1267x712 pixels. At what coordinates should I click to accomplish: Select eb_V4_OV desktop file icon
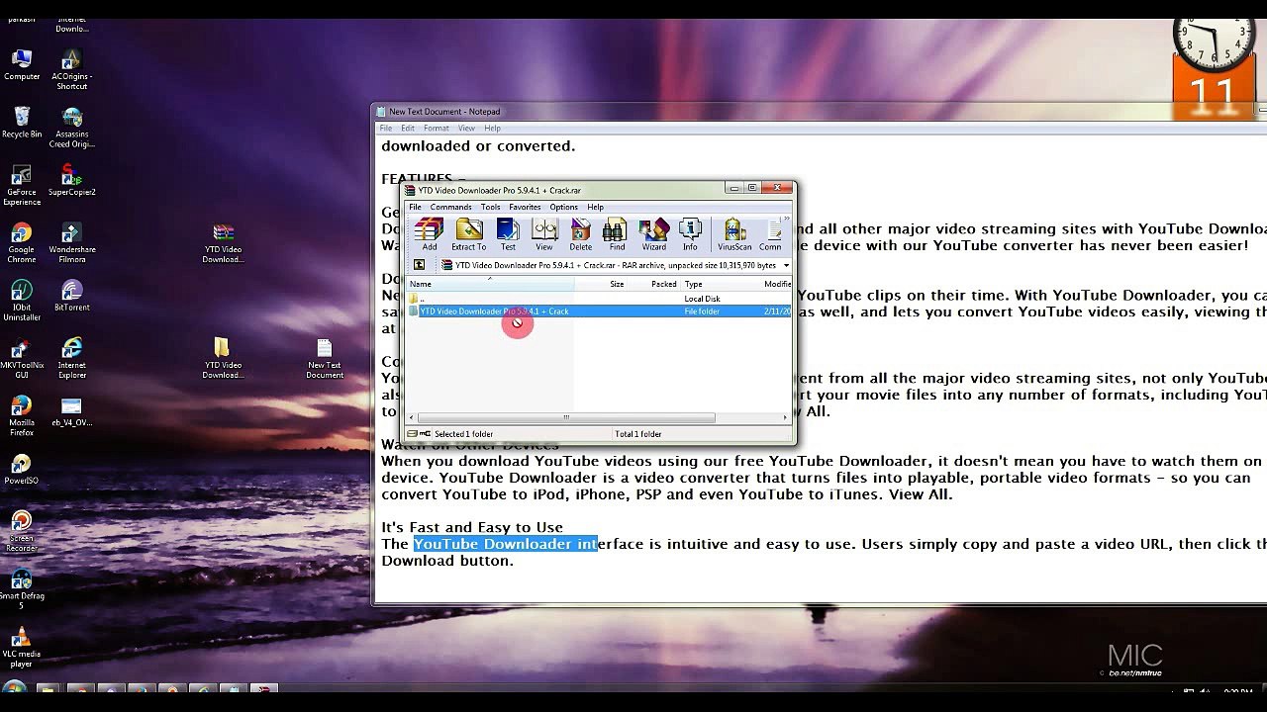(71, 411)
